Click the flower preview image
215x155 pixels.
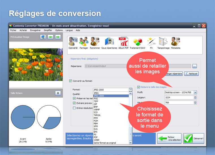[x=36, y=65]
